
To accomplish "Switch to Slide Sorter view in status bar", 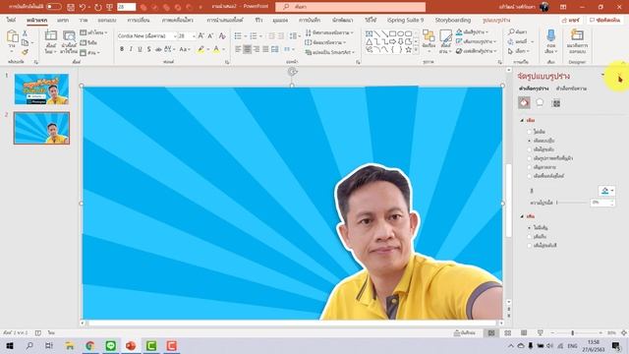I will (507, 333).
